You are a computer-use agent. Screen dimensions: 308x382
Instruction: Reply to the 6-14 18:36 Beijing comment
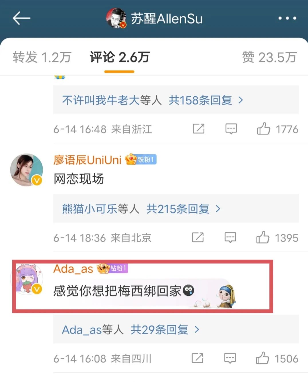[x=230, y=237]
